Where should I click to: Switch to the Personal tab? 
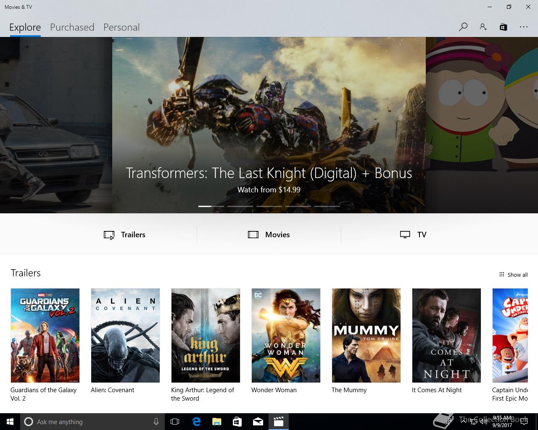pos(121,27)
